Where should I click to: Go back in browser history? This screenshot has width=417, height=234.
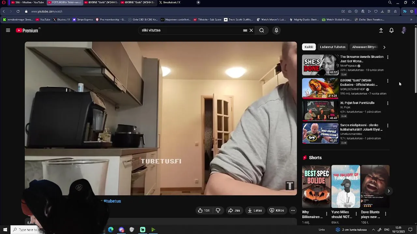click(x=4, y=11)
